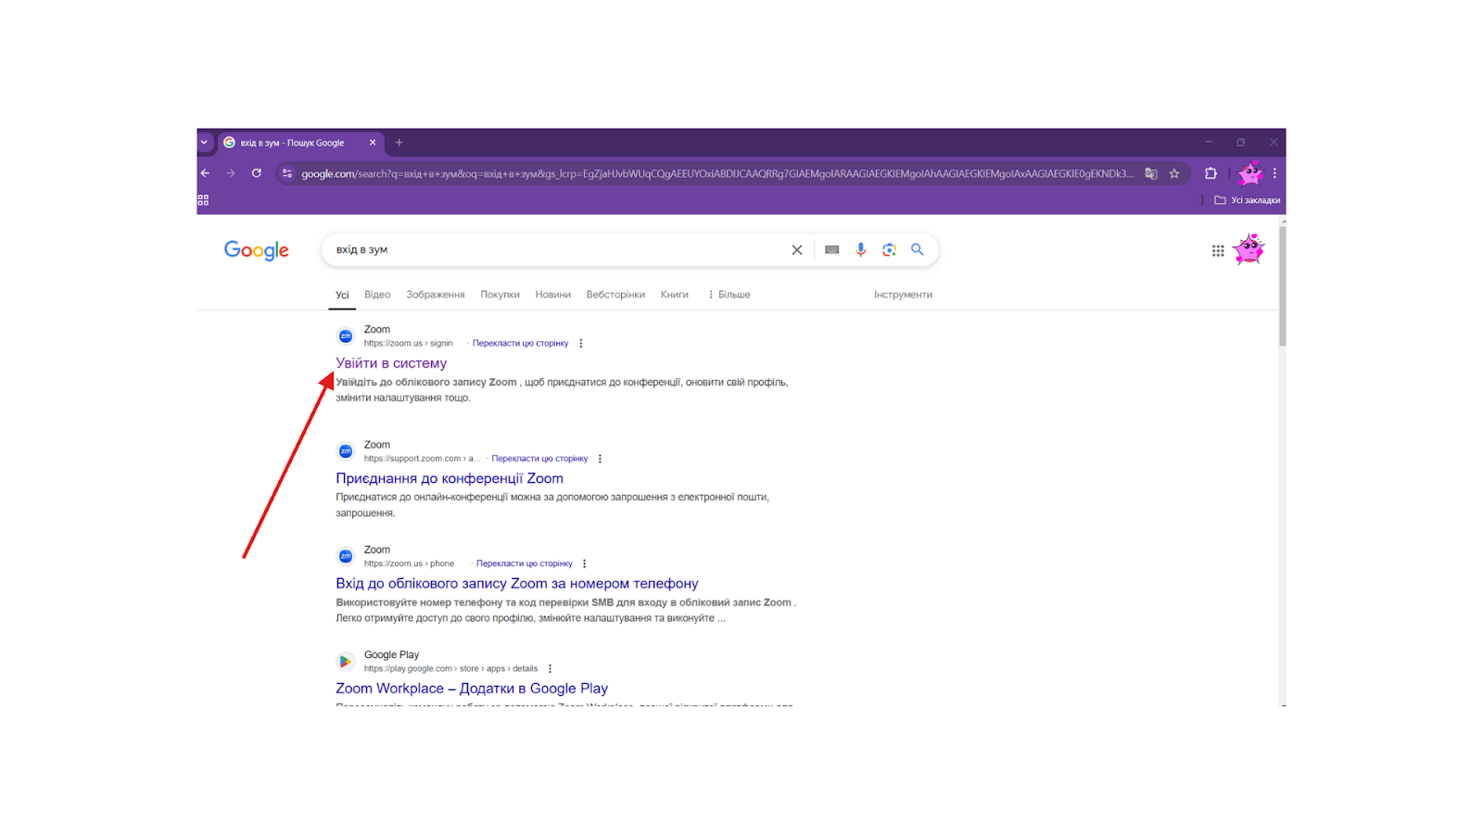The width and height of the screenshot is (1483, 834).
Task: Open more options for zoom.us signin result
Action: click(581, 343)
